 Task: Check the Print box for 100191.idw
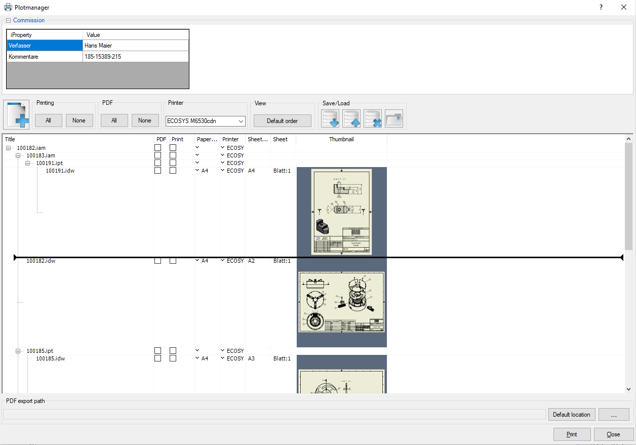click(173, 171)
